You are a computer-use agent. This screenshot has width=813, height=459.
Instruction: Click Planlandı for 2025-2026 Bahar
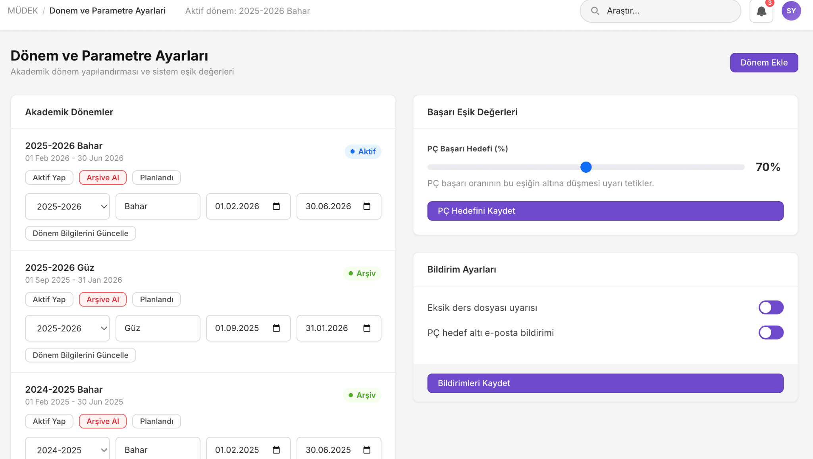(156, 177)
